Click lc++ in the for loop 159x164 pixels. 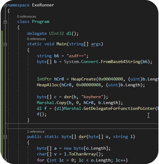(121, 160)
